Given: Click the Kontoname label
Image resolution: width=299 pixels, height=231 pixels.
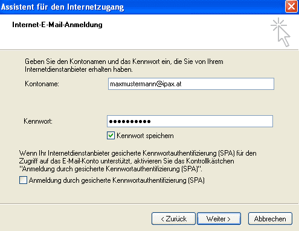Looking at the screenshot, I should pos(42,84).
